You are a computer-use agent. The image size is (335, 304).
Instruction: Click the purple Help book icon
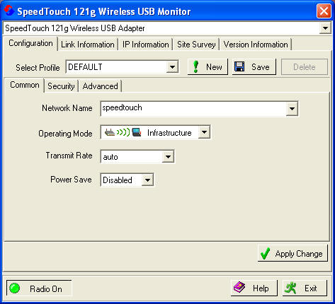tap(239, 288)
